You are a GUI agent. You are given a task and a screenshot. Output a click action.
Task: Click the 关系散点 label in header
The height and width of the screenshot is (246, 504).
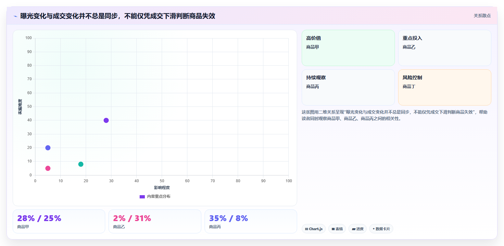[x=482, y=16]
